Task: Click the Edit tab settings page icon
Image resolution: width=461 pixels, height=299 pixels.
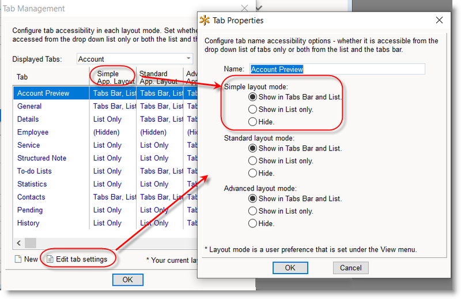Action: pyautogui.click(x=50, y=259)
